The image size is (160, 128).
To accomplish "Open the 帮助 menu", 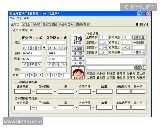I will pyautogui.click(x=27, y=18).
